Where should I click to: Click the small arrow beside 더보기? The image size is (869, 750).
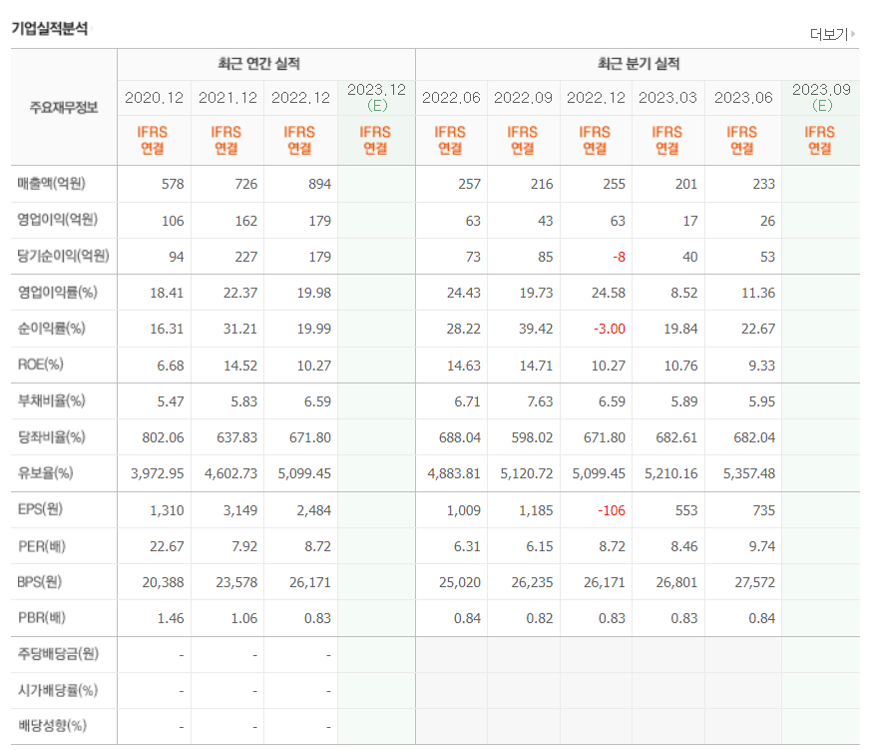pyautogui.click(x=853, y=34)
